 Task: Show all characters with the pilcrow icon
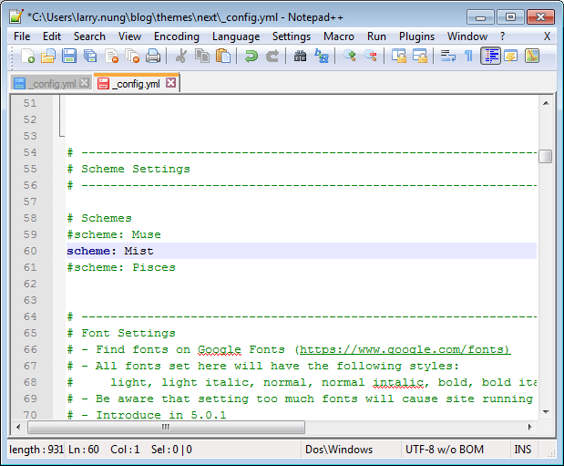click(468, 57)
